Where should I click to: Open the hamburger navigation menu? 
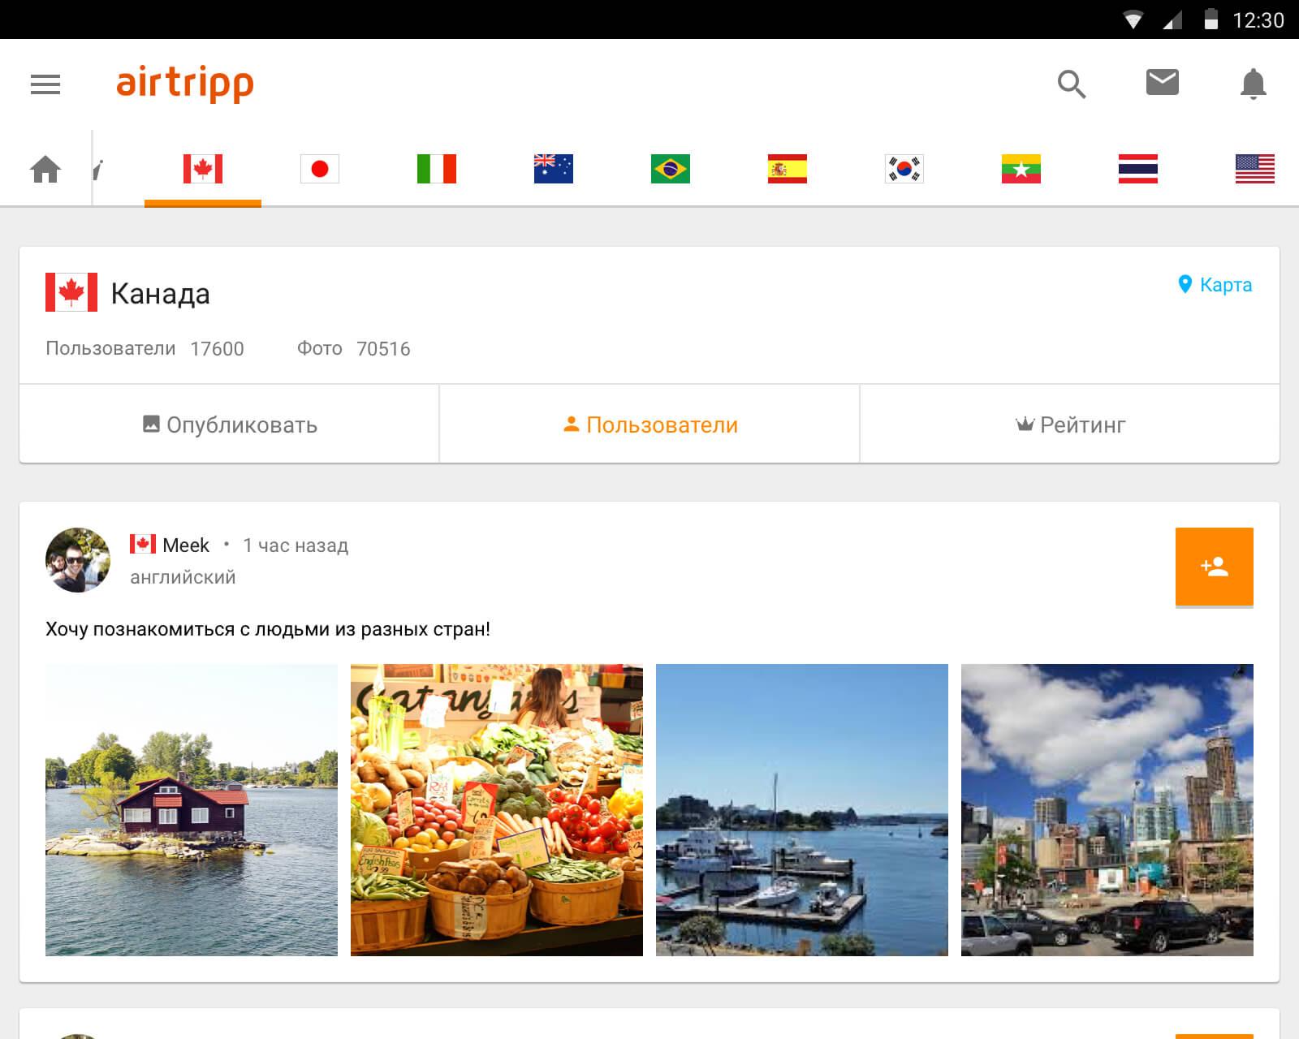pos(45,84)
